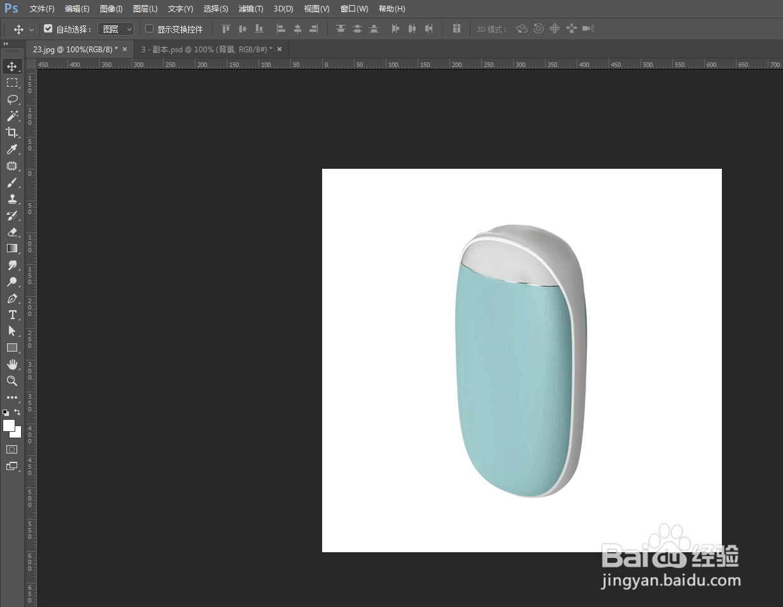Select the History Brush tool
Image resolution: width=783 pixels, height=607 pixels.
click(x=12, y=215)
